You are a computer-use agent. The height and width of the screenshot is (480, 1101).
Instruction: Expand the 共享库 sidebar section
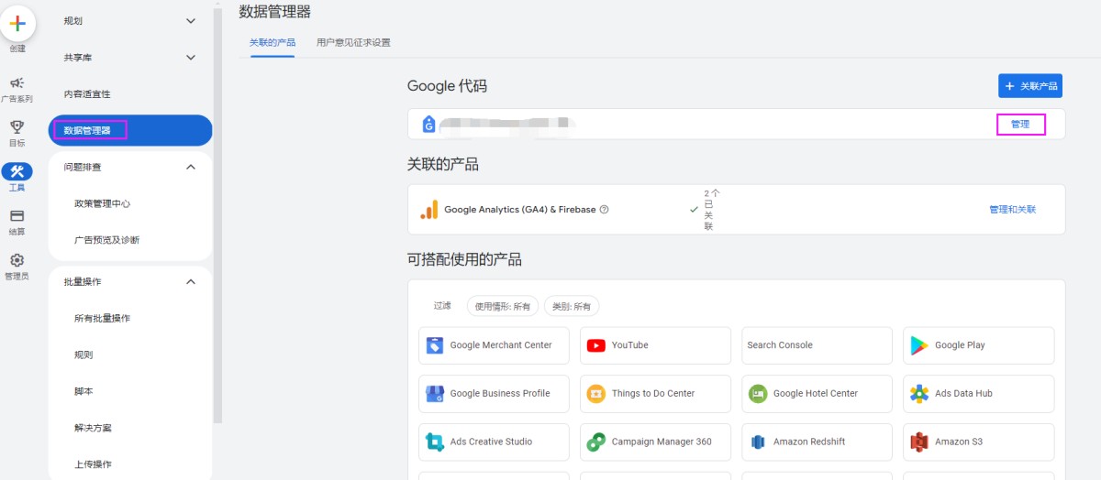tap(191, 58)
